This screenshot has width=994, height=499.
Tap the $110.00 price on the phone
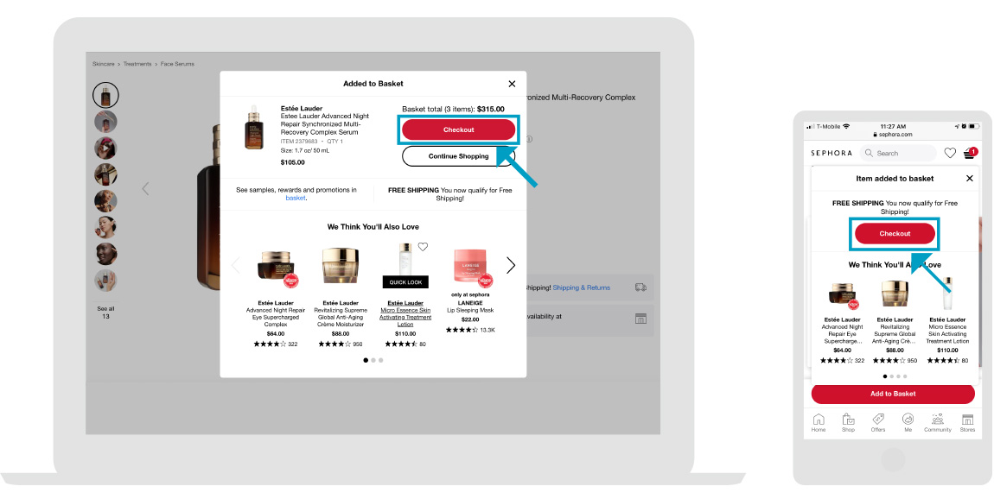pos(947,351)
